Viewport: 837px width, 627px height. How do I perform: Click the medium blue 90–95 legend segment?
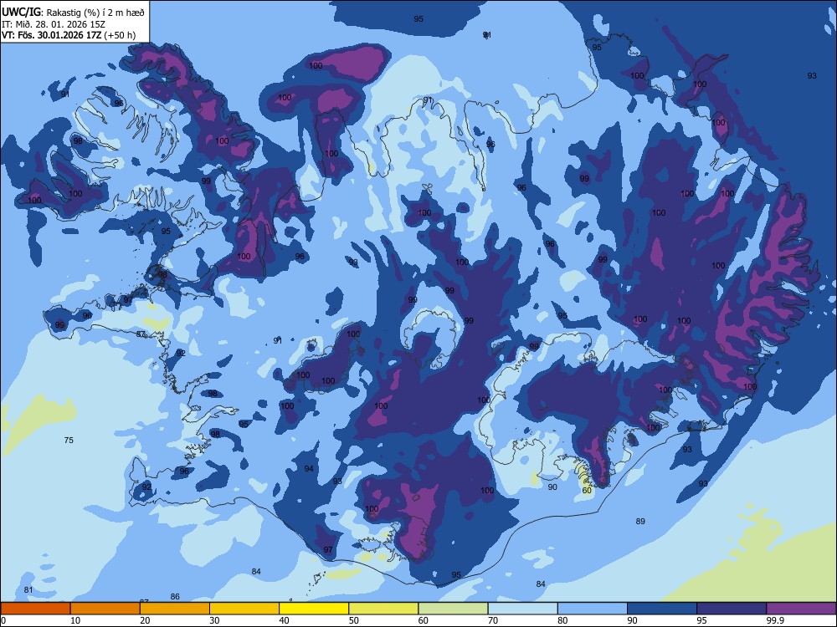[x=662, y=609]
